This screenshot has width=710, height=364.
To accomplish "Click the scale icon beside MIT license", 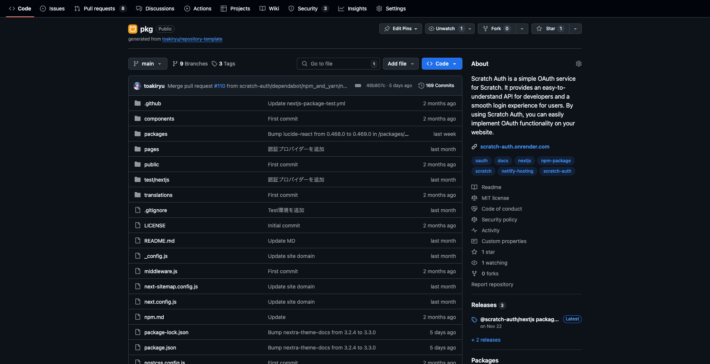I will click(x=474, y=198).
